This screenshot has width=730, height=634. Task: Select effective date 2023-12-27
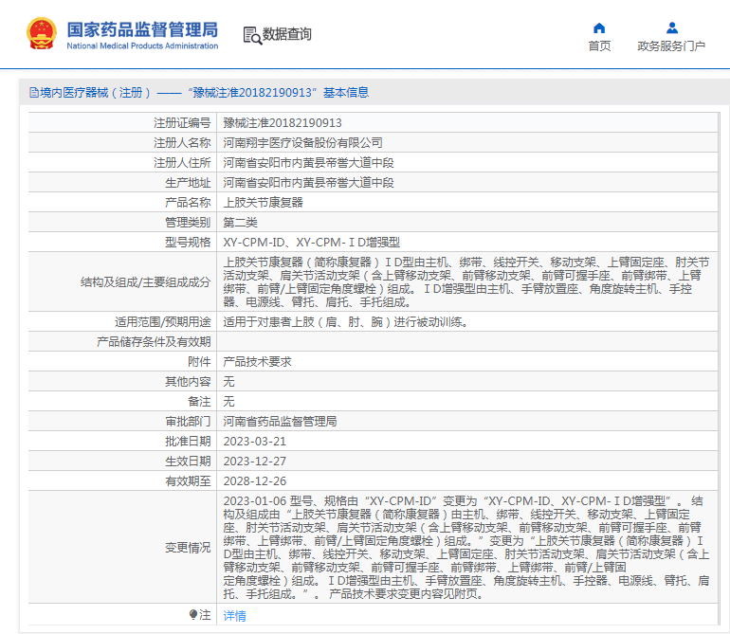tap(255, 462)
